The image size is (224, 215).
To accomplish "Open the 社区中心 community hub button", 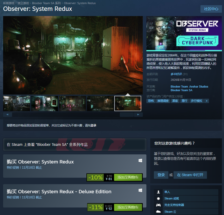I will click(x=211, y=9).
